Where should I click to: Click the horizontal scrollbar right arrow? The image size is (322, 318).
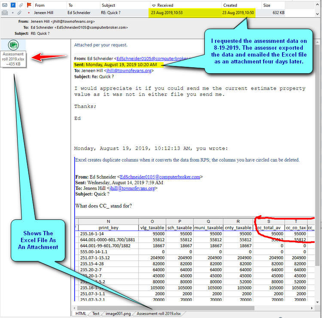311,308
